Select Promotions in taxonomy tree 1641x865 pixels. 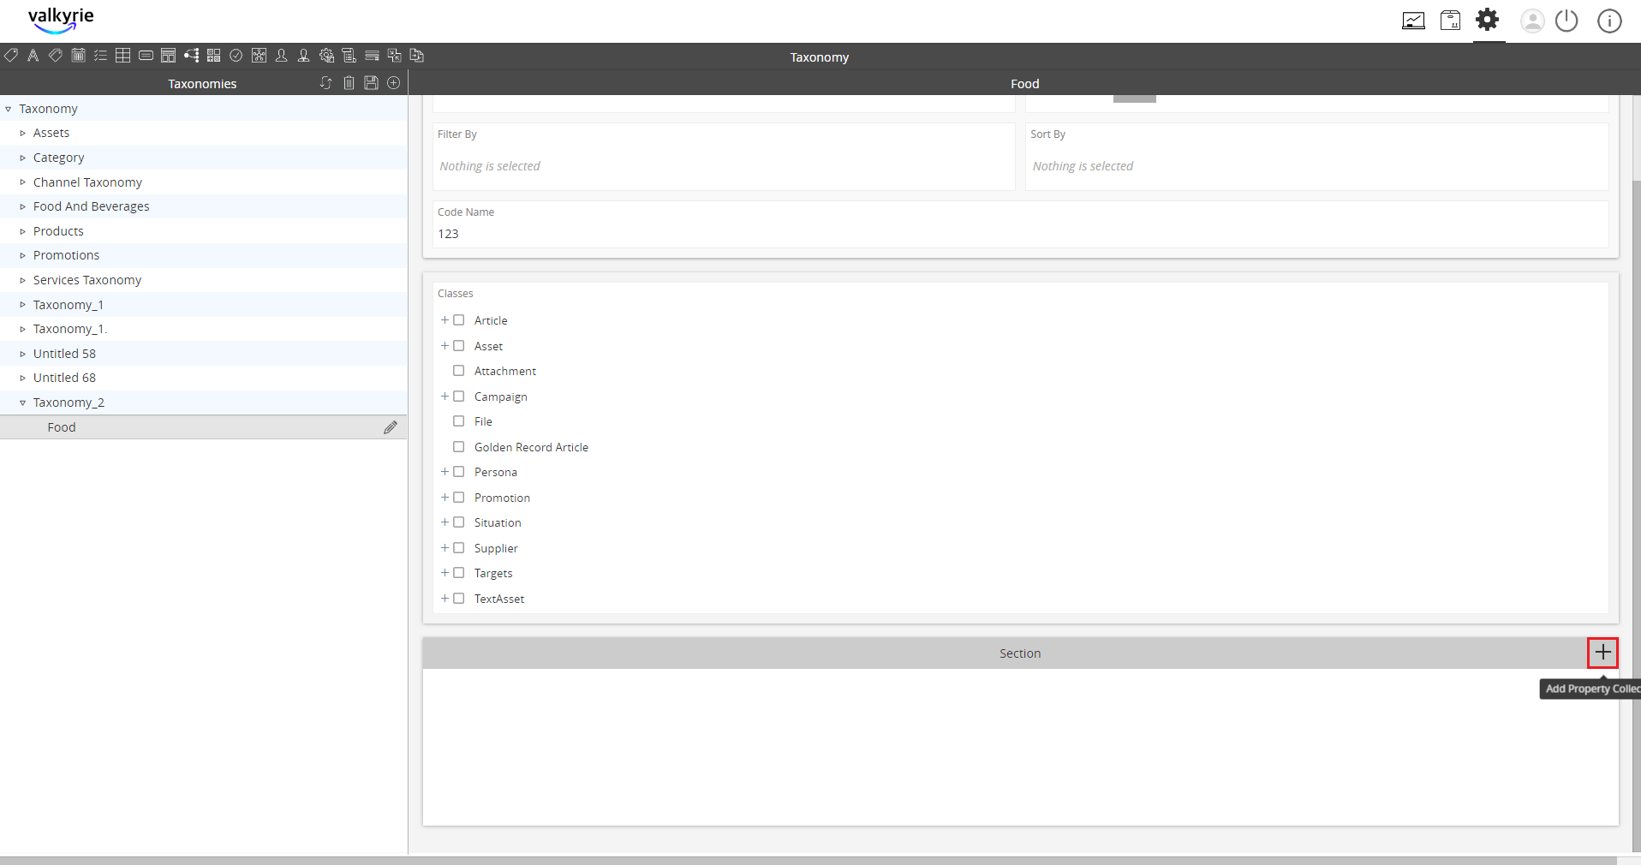66,255
